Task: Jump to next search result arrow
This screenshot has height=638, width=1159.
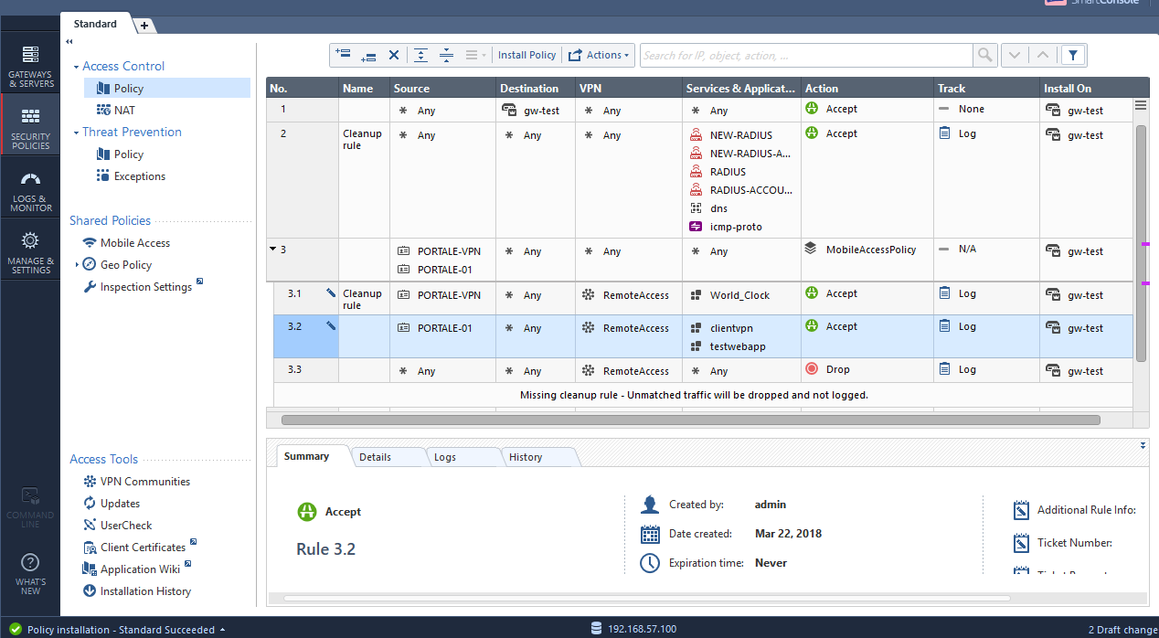Action: pyautogui.click(x=1014, y=55)
